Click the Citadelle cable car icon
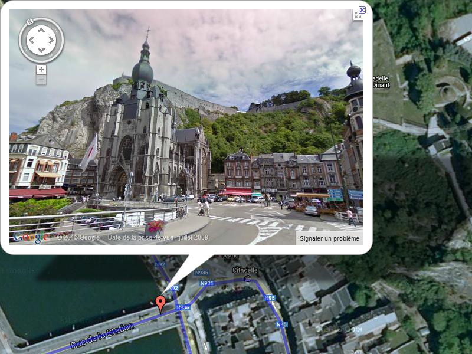 click(x=248, y=278)
